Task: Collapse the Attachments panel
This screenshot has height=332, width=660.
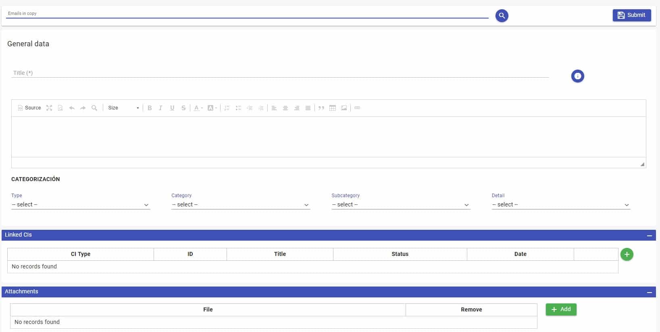Action: (649, 292)
